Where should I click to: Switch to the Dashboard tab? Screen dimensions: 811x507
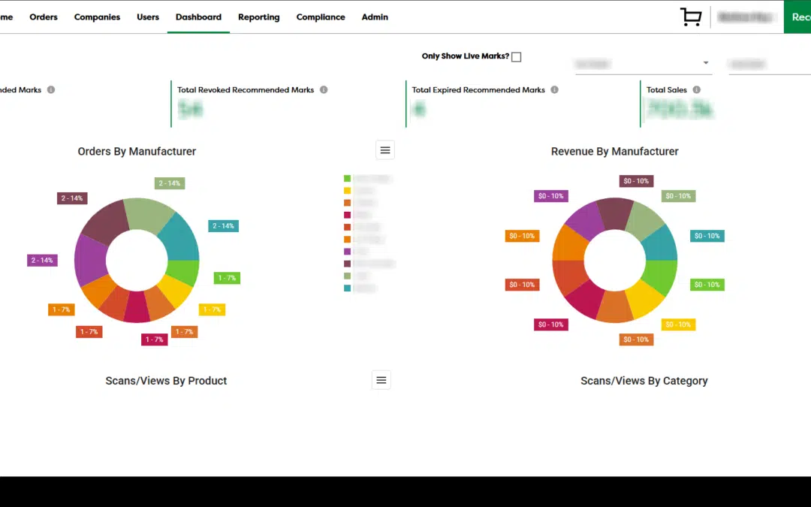coord(198,17)
